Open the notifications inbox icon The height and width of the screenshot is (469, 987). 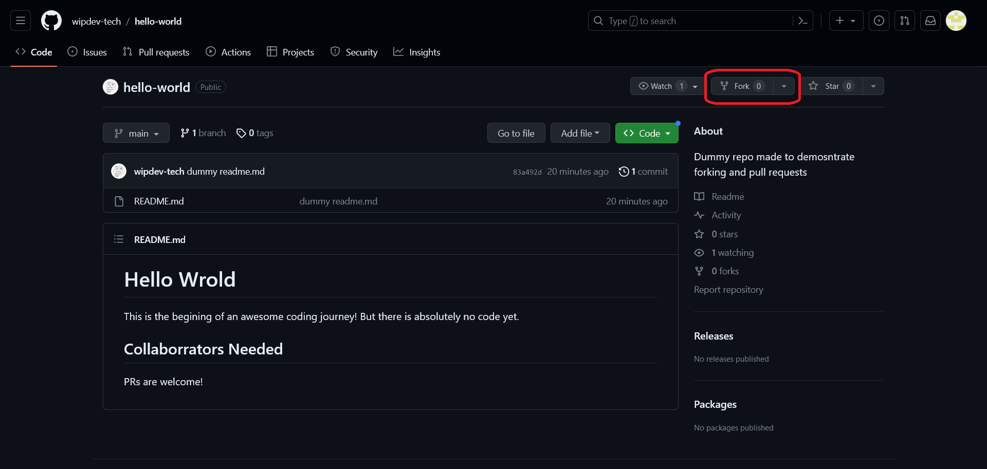pyautogui.click(x=930, y=21)
